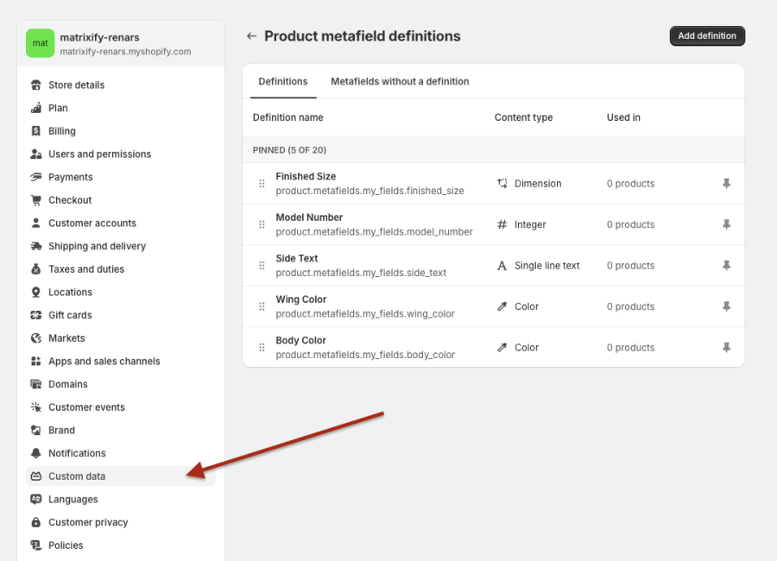Open the 0 products link for Model Number
The image size is (777, 561).
pyautogui.click(x=630, y=224)
